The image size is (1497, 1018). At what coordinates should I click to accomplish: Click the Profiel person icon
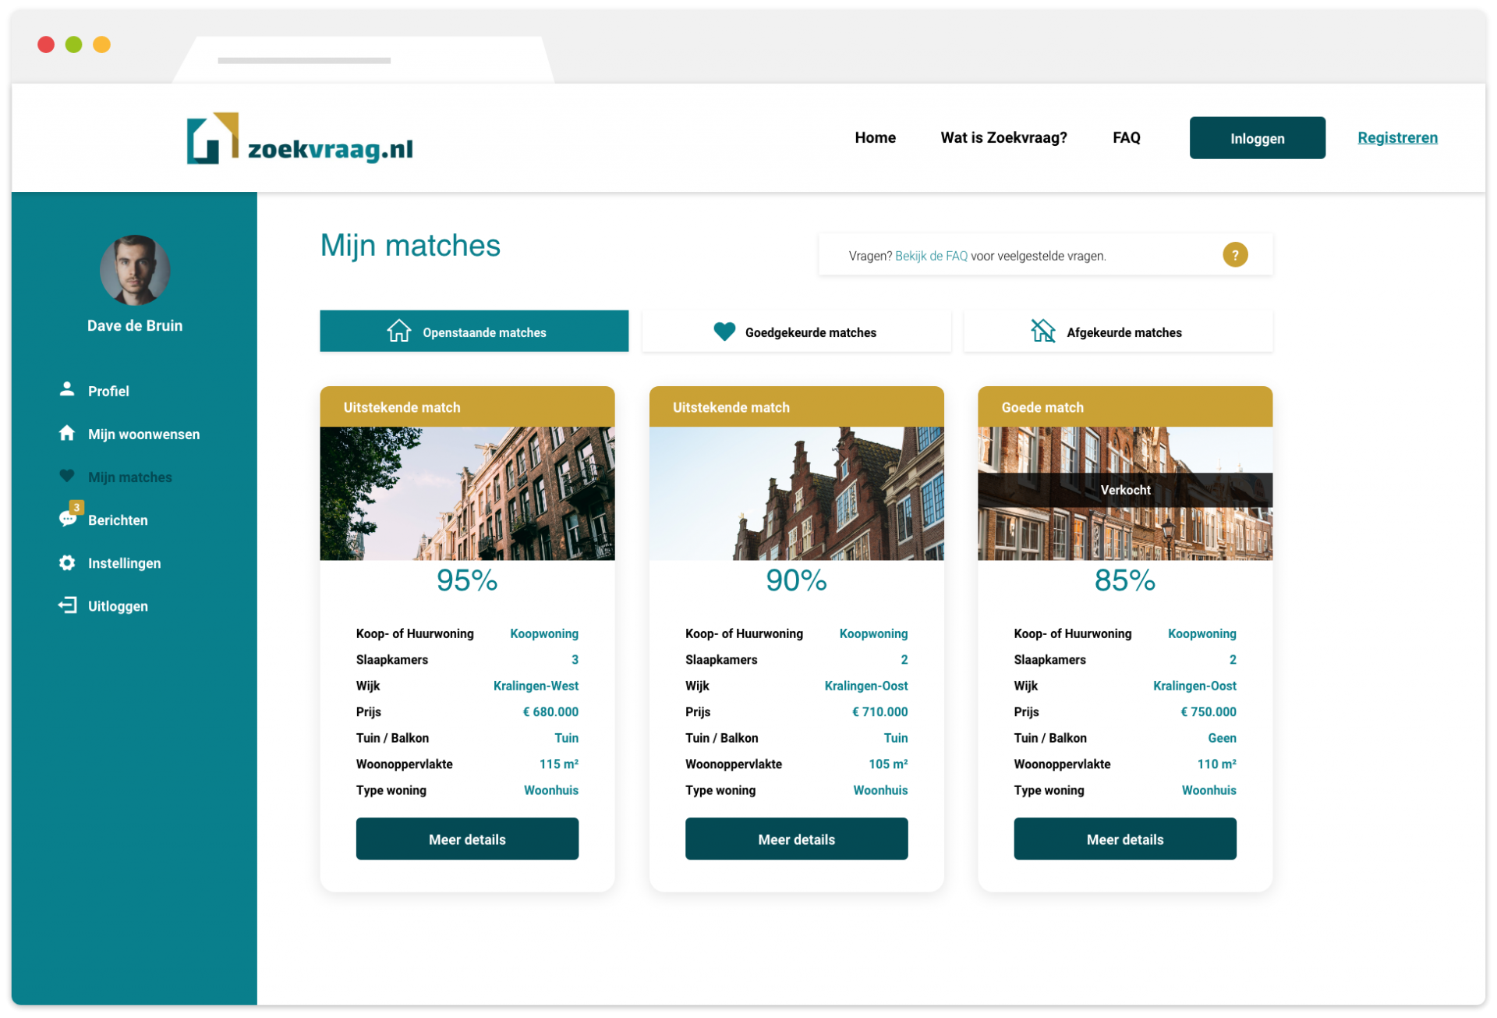pos(67,389)
